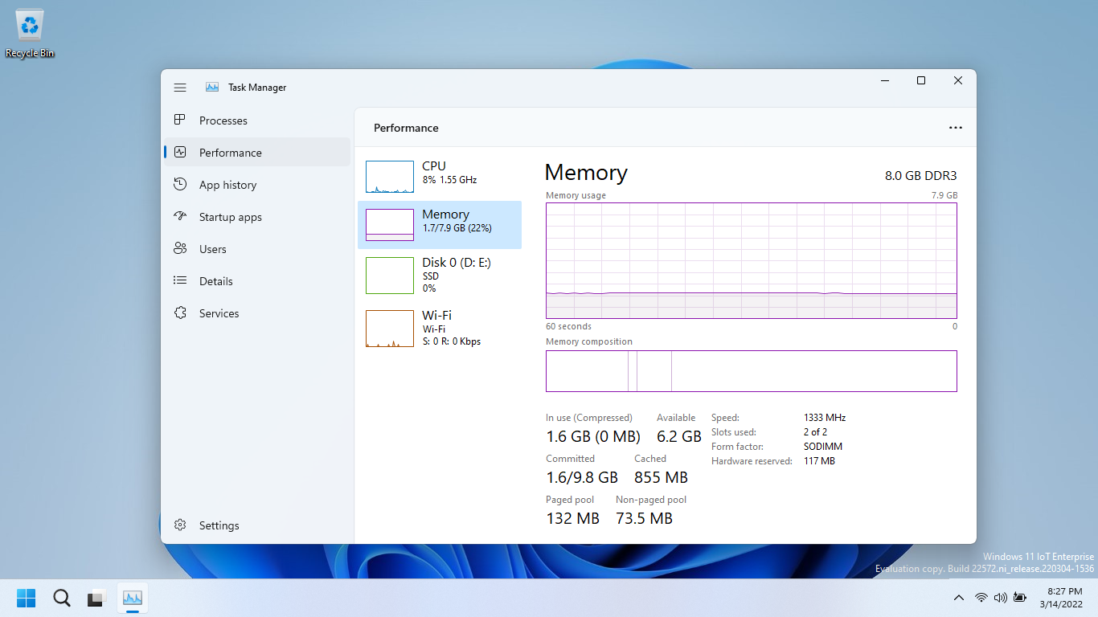The height and width of the screenshot is (617, 1098).
Task: Click the Available value 6.2 GB
Action: click(x=679, y=436)
